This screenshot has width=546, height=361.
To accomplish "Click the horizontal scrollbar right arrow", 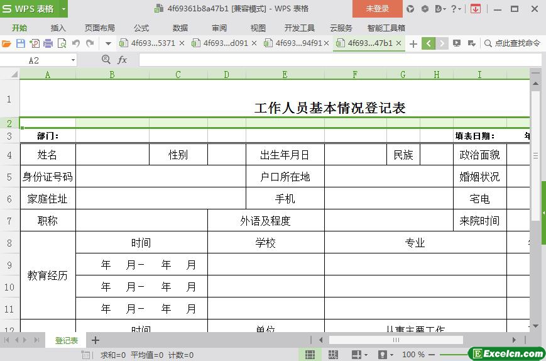I will pyautogui.click(x=514, y=340).
